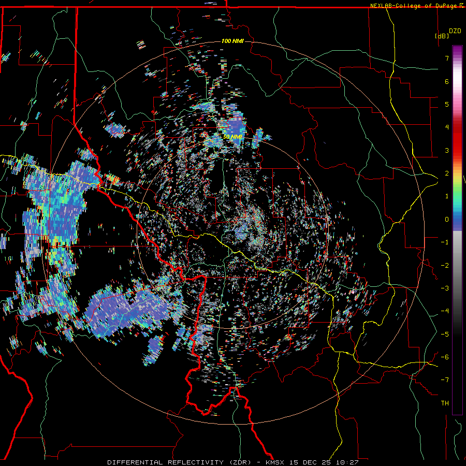
Task: Click the legend value '-2'
Action: coord(445,266)
